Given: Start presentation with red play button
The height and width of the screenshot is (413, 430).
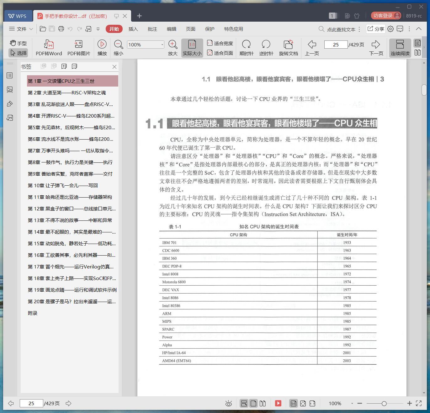Looking at the screenshot, I should point(278,403).
